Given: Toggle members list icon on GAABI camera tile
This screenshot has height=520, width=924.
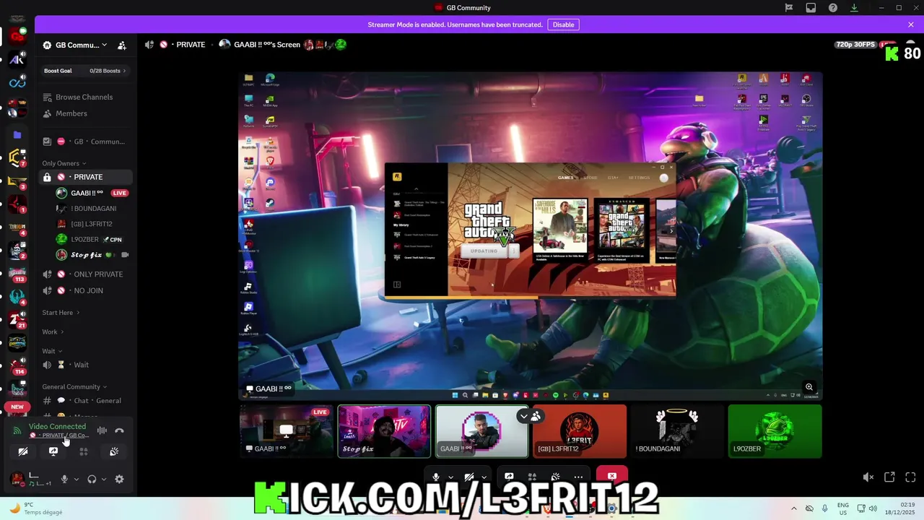Looking at the screenshot, I should [536, 416].
